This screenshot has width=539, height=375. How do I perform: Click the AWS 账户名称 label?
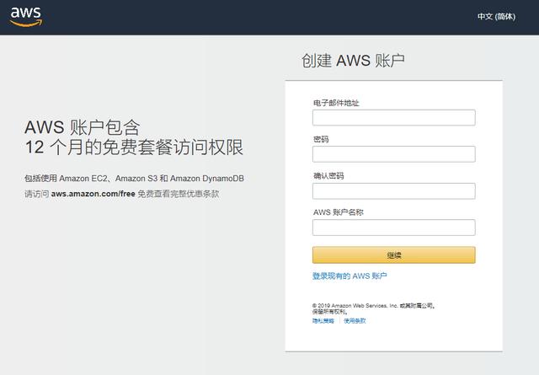tap(339, 212)
